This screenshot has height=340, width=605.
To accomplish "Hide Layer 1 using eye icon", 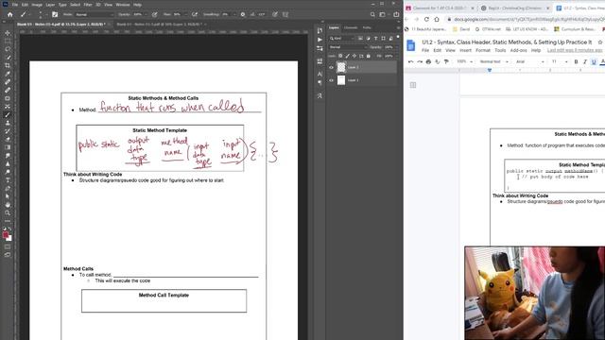I will tap(331, 80).
